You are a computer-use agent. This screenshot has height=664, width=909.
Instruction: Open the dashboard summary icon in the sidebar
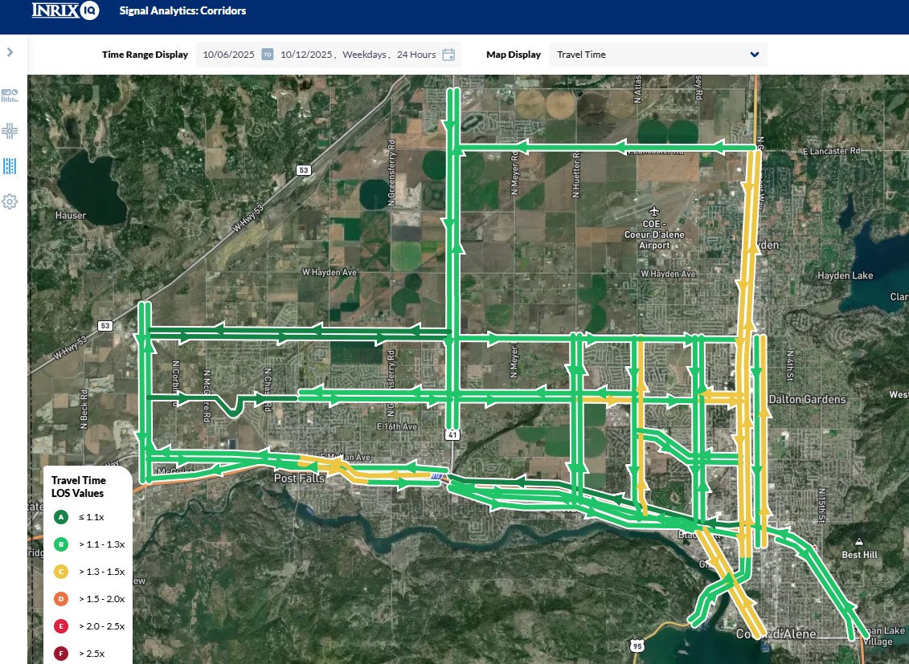(x=10, y=96)
